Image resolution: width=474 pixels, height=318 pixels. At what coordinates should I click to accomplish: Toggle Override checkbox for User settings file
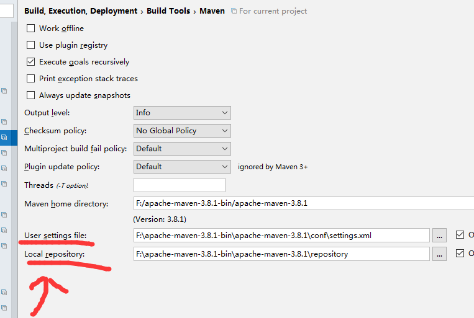[x=460, y=235]
